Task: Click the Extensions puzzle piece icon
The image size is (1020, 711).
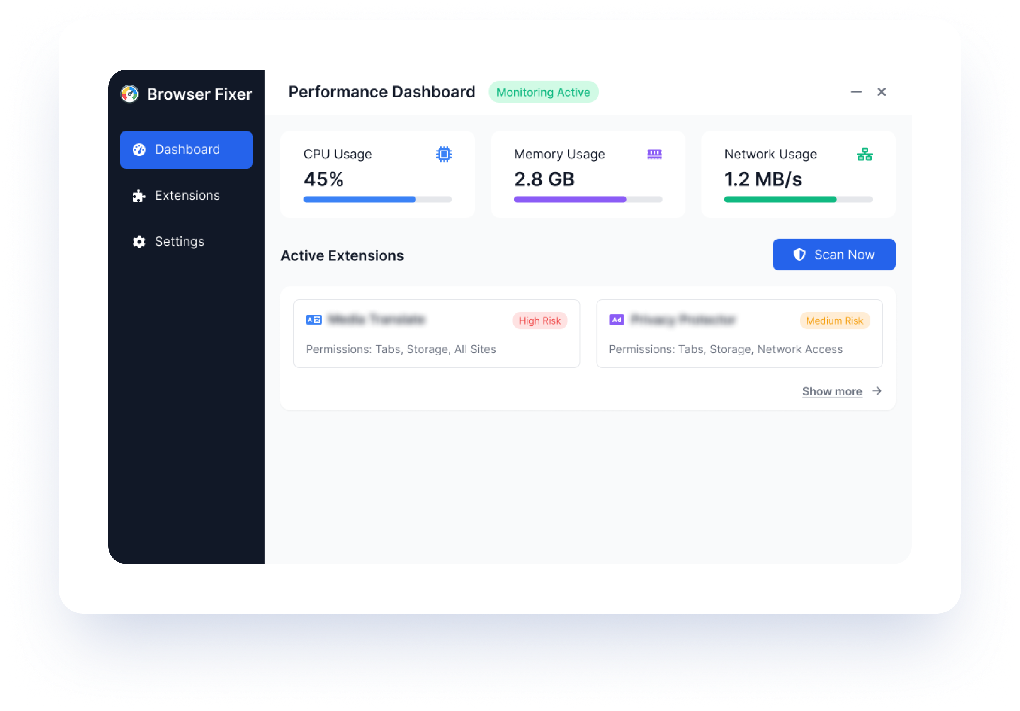Action: [x=139, y=196]
